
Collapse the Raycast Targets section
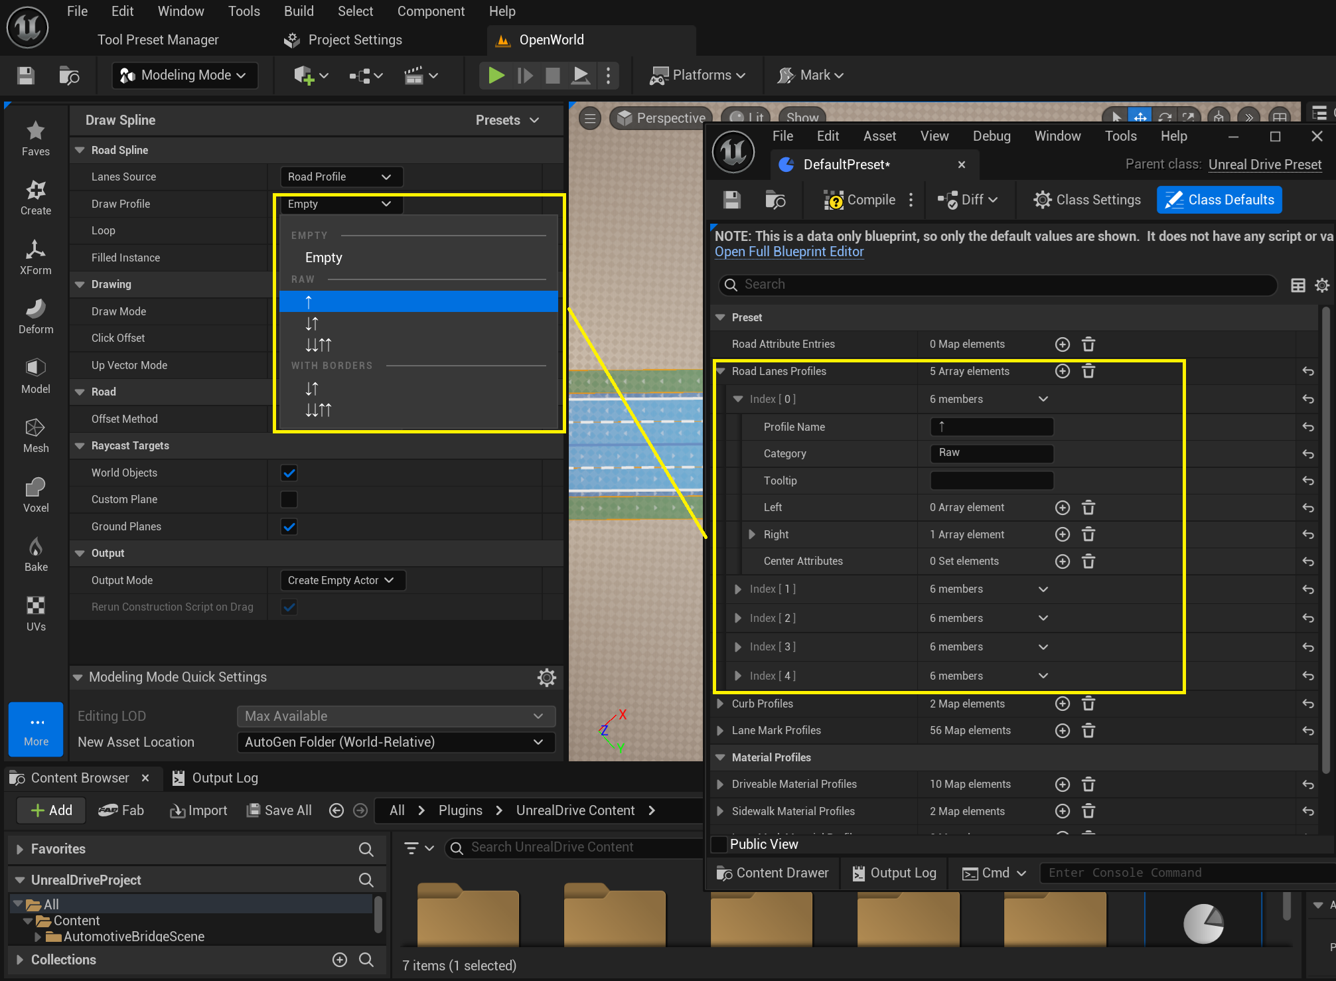coord(80,446)
